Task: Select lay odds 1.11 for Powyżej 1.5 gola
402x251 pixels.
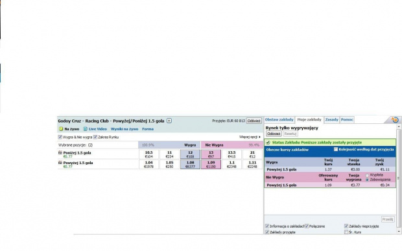Action: point(252,164)
